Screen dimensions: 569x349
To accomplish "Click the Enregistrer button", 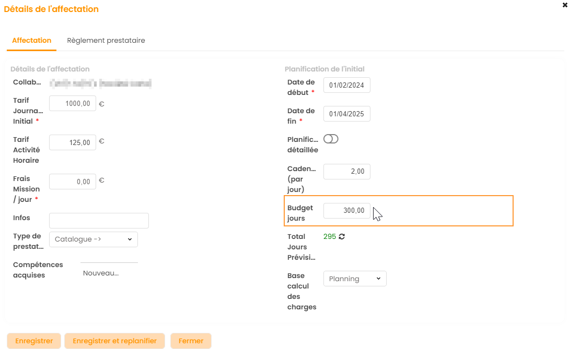I will pos(34,341).
